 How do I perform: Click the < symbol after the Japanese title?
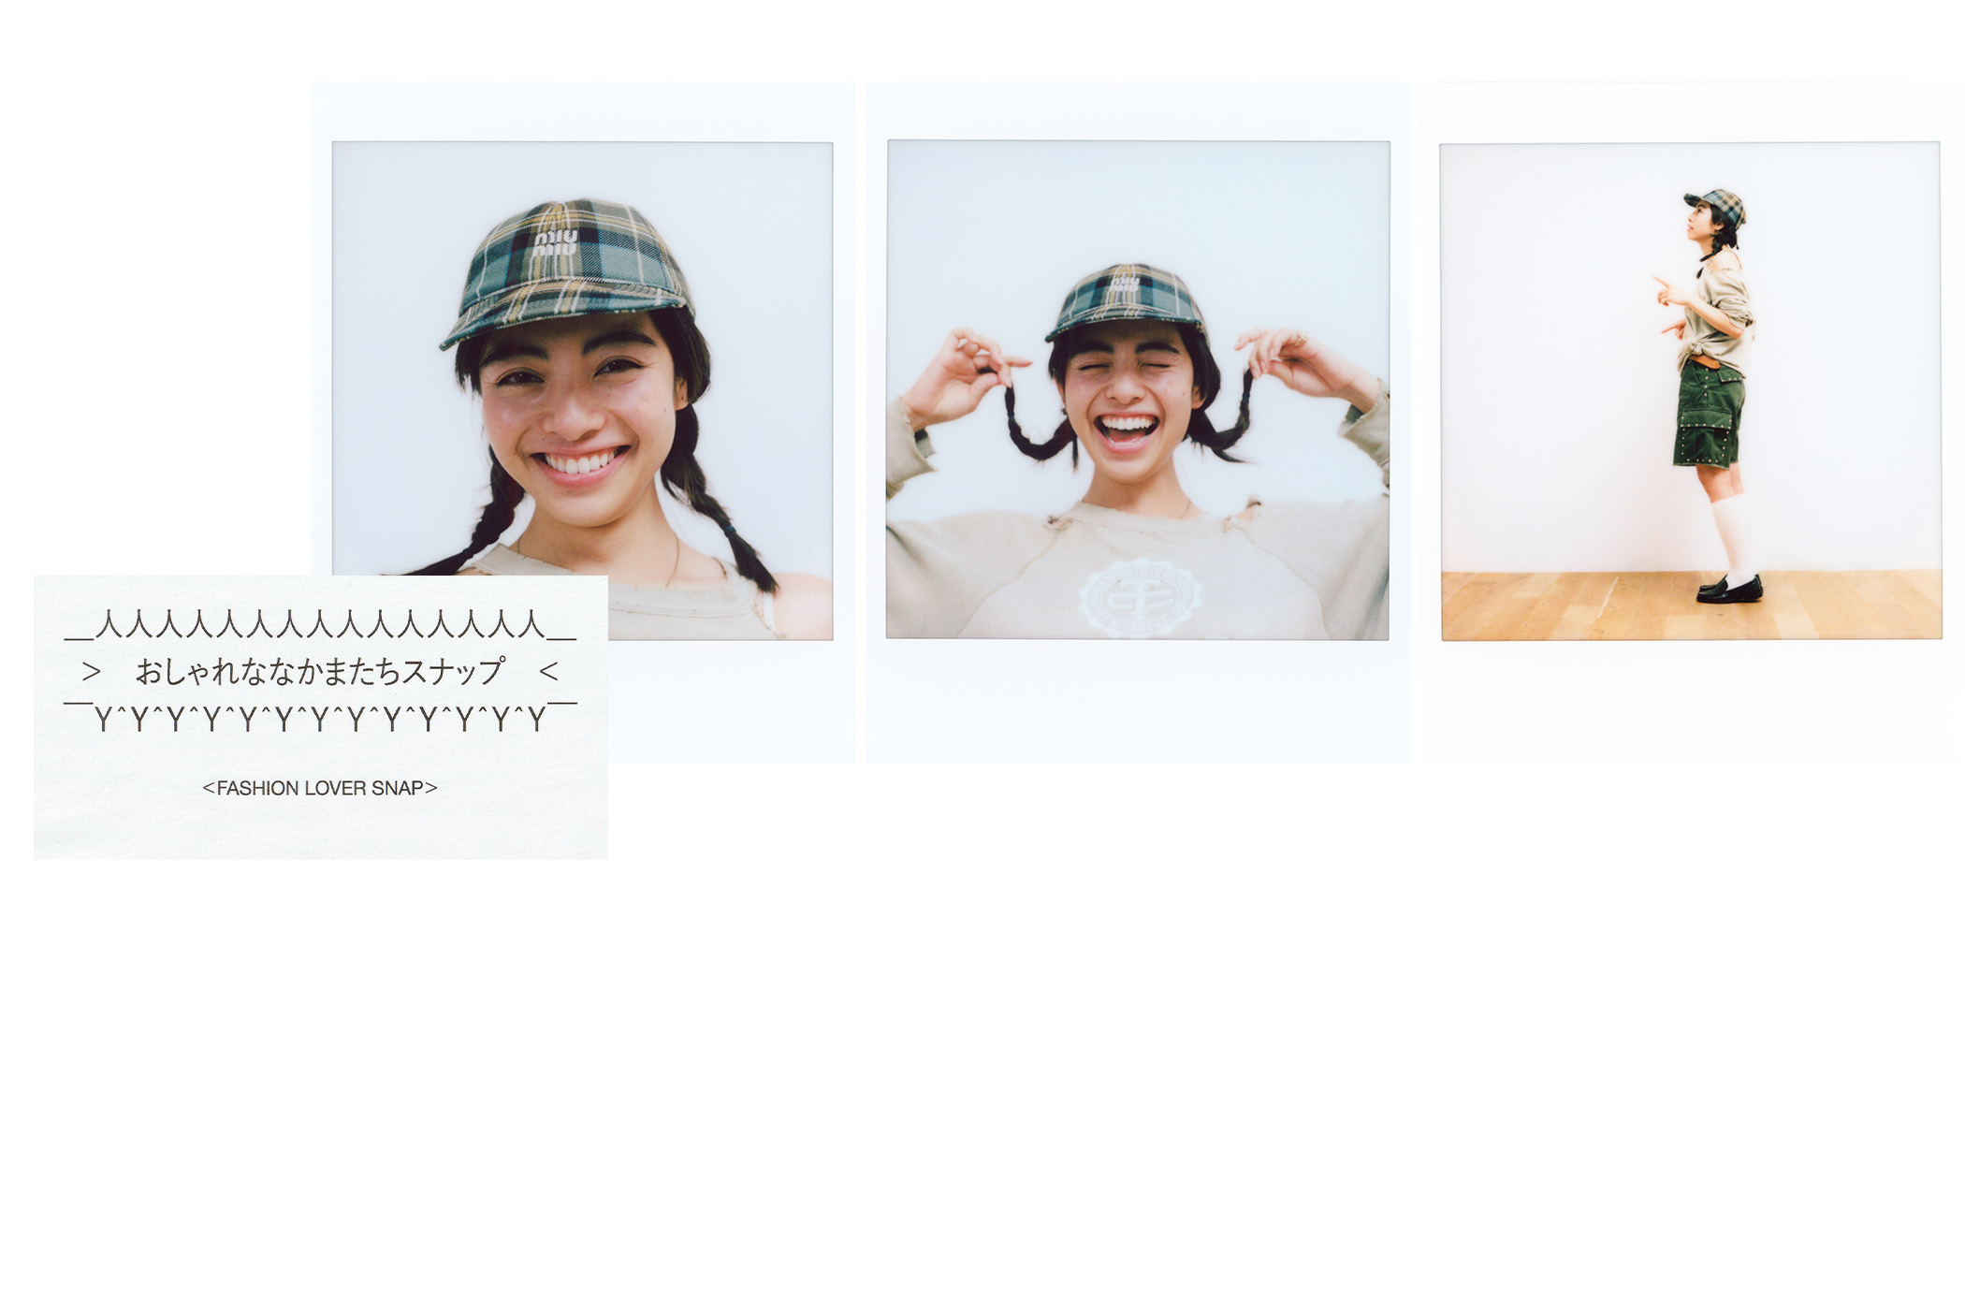tap(549, 671)
